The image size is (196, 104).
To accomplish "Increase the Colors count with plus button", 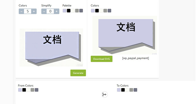I will coord(34,11).
